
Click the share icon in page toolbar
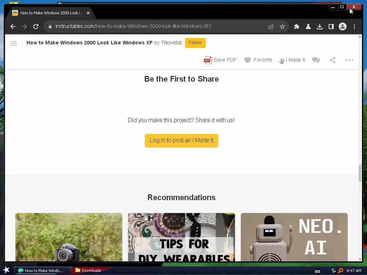point(333,60)
